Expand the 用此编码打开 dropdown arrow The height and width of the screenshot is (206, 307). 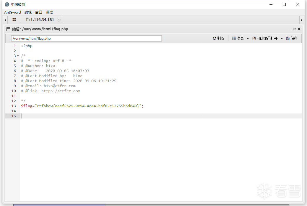(282, 39)
